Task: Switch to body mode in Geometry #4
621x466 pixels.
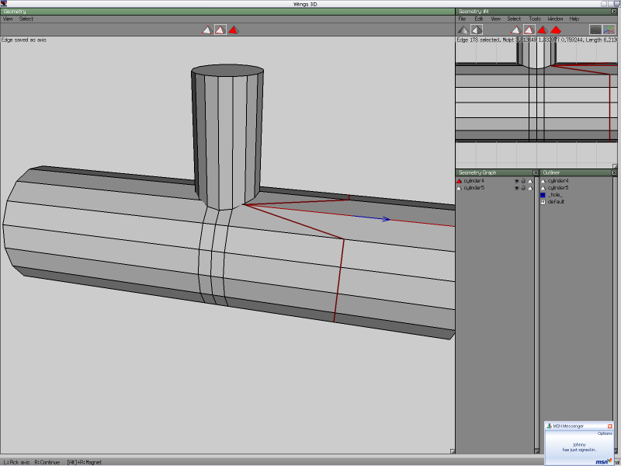Action: tap(556, 30)
